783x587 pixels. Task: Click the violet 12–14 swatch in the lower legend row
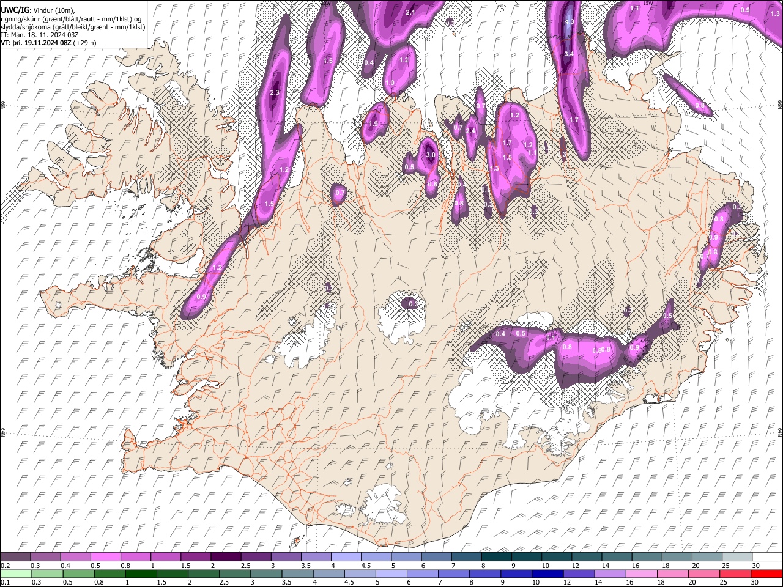[x=579, y=574]
